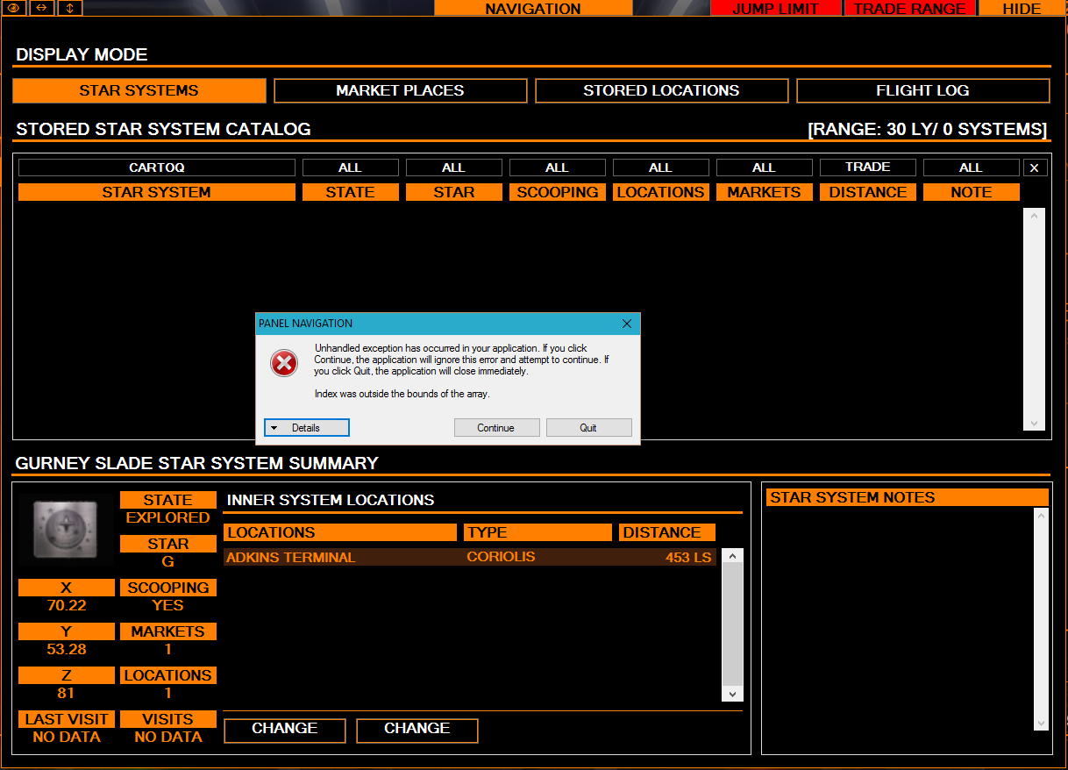Click inner system LOCATIONS column header

click(340, 532)
